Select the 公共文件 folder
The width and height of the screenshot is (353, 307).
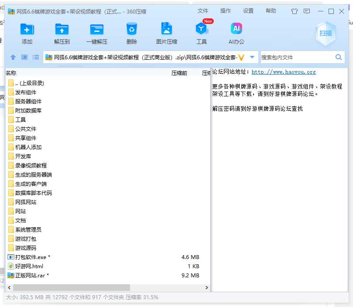tap(22, 129)
